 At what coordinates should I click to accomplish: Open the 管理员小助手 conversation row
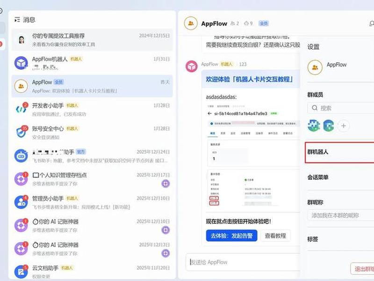[92, 202]
